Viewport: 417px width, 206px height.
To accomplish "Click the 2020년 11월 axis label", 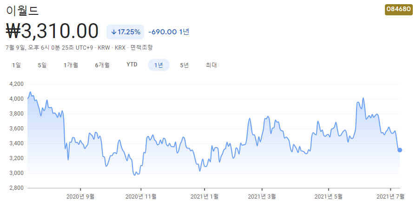I will (x=141, y=197).
